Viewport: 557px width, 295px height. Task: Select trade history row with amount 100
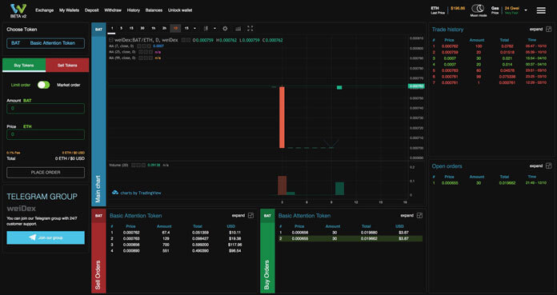point(491,46)
